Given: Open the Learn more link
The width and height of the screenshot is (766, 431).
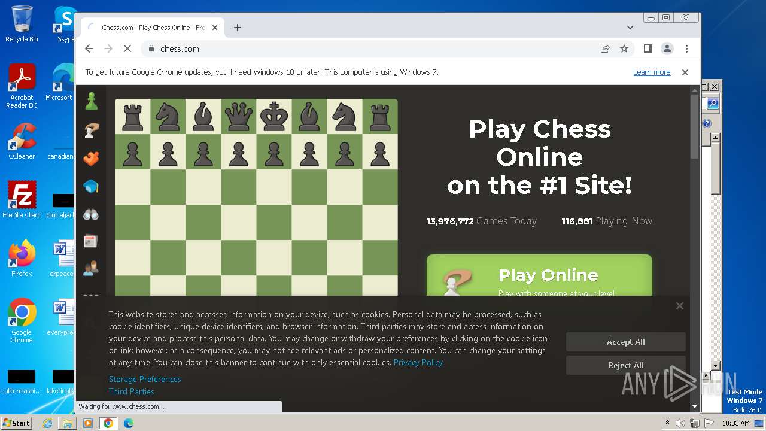Looking at the screenshot, I should 652,72.
